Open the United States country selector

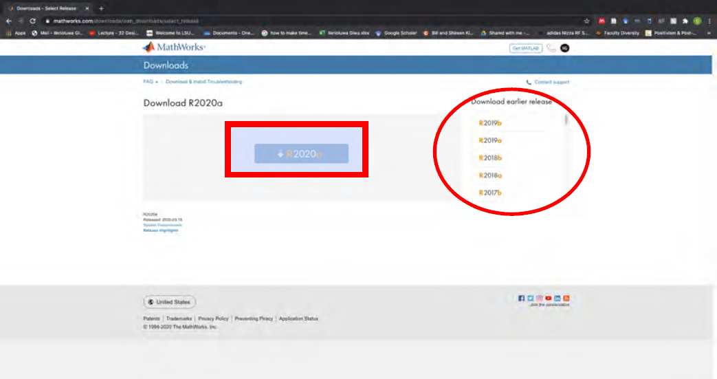tap(169, 302)
